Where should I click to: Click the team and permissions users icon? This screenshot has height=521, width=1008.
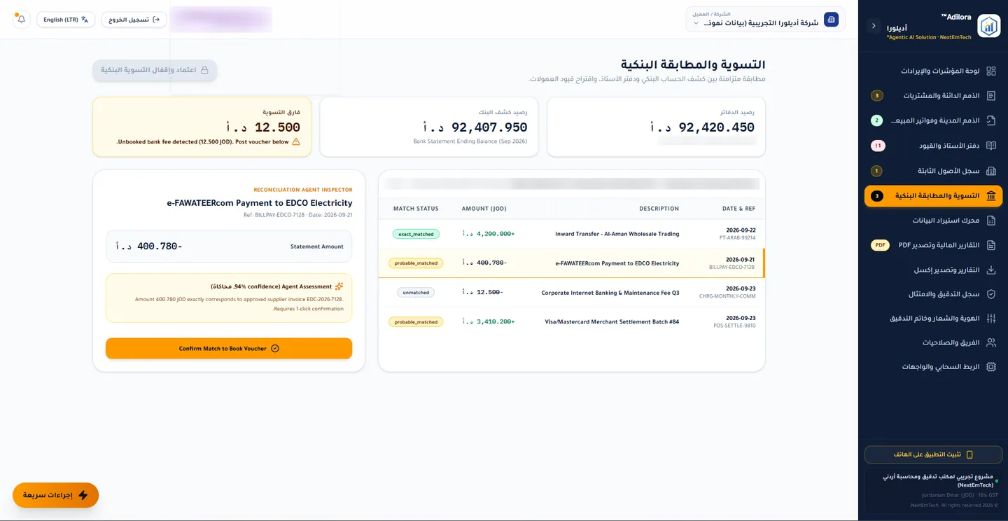click(x=990, y=342)
